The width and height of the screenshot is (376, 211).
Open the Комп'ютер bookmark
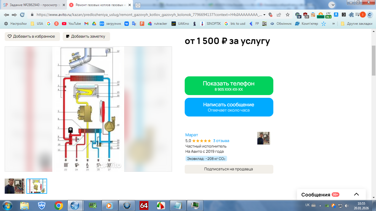click(x=307, y=24)
